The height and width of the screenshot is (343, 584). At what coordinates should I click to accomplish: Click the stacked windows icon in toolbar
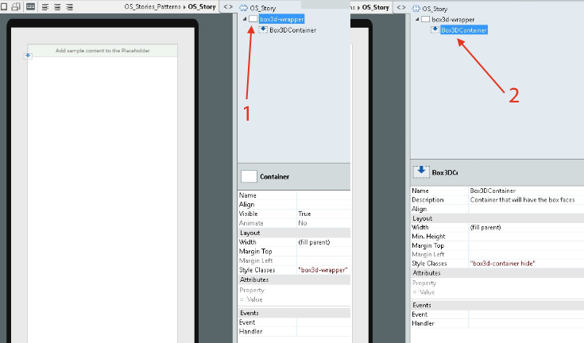tap(16, 6)
